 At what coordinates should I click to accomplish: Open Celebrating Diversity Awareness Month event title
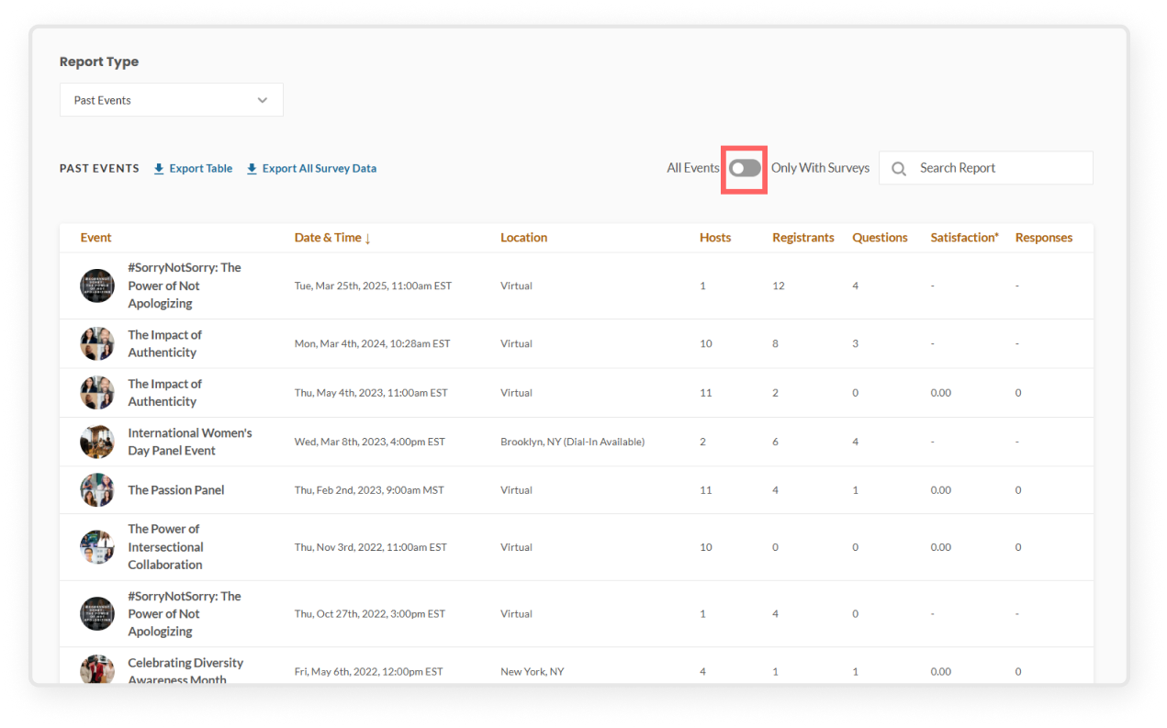[185, 671]
